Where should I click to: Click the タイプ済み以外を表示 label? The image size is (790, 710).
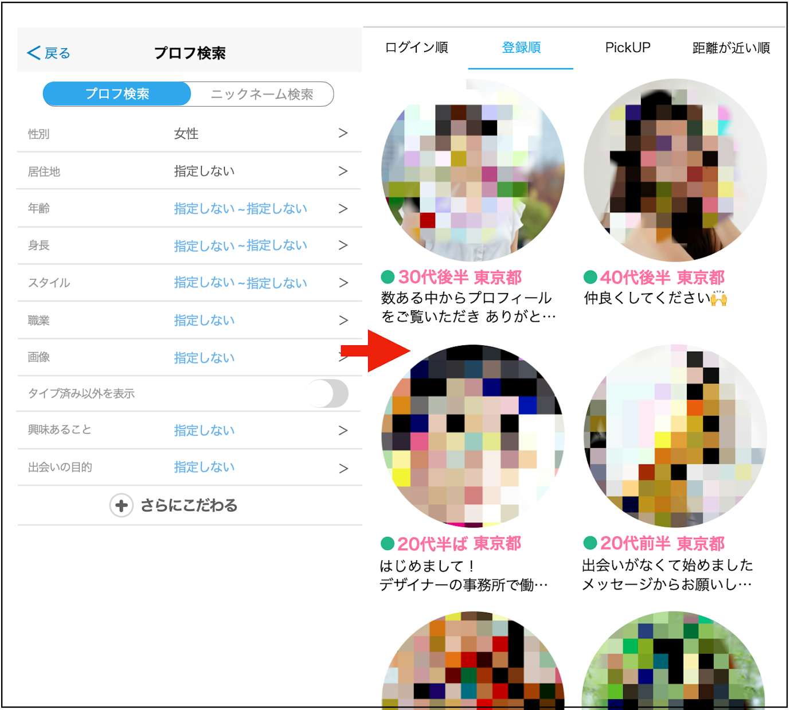click(x=81, y=393)
